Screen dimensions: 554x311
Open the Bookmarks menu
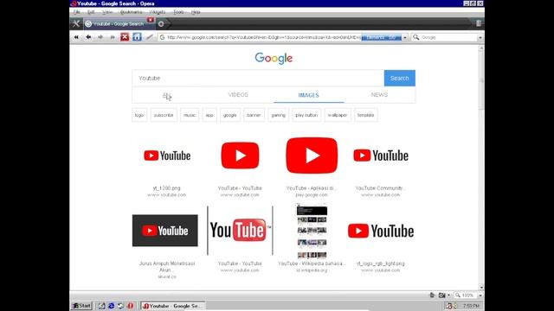pyautogui.click(x=131, y=12)
